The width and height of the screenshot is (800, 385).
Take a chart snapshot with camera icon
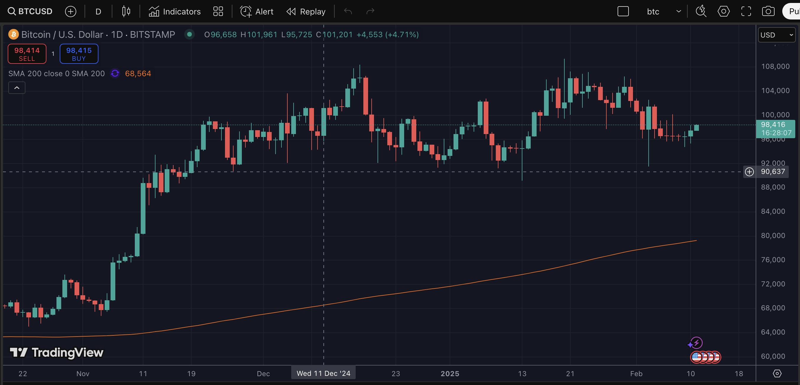(x=768, y=12)
